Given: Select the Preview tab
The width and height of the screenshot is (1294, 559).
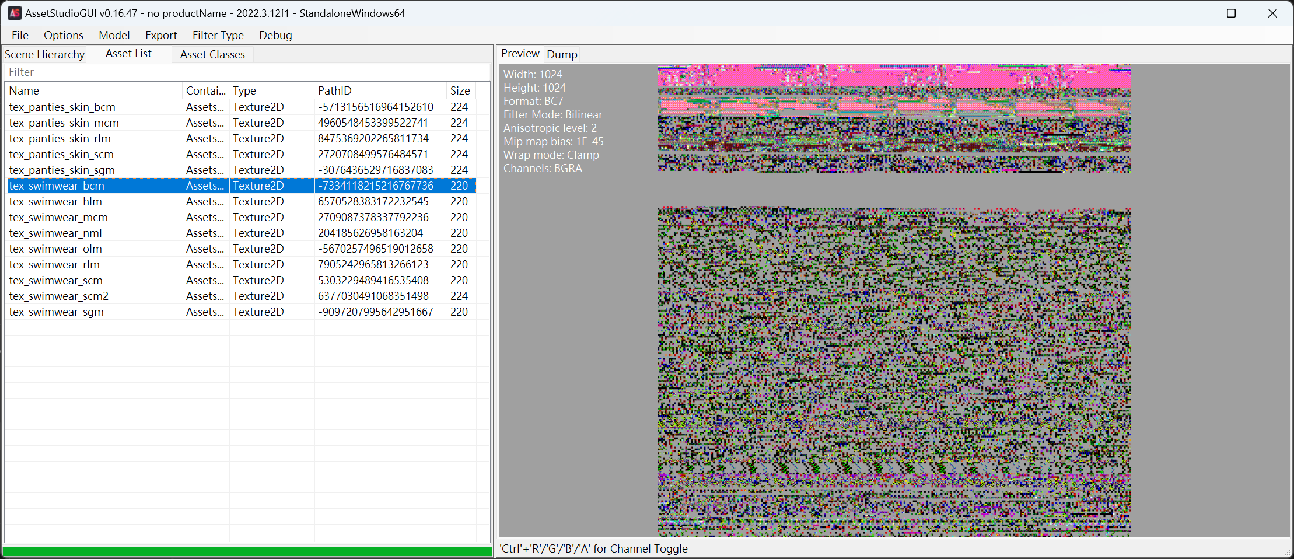Looking at the screenshot, I should [520, 54].
